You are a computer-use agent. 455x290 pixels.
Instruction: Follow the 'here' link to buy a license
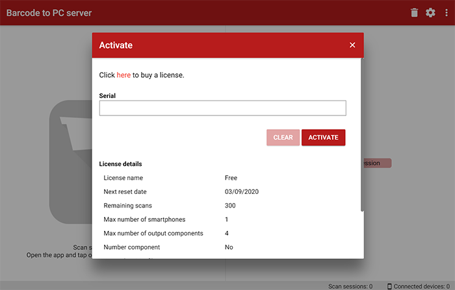pos(123,75)
